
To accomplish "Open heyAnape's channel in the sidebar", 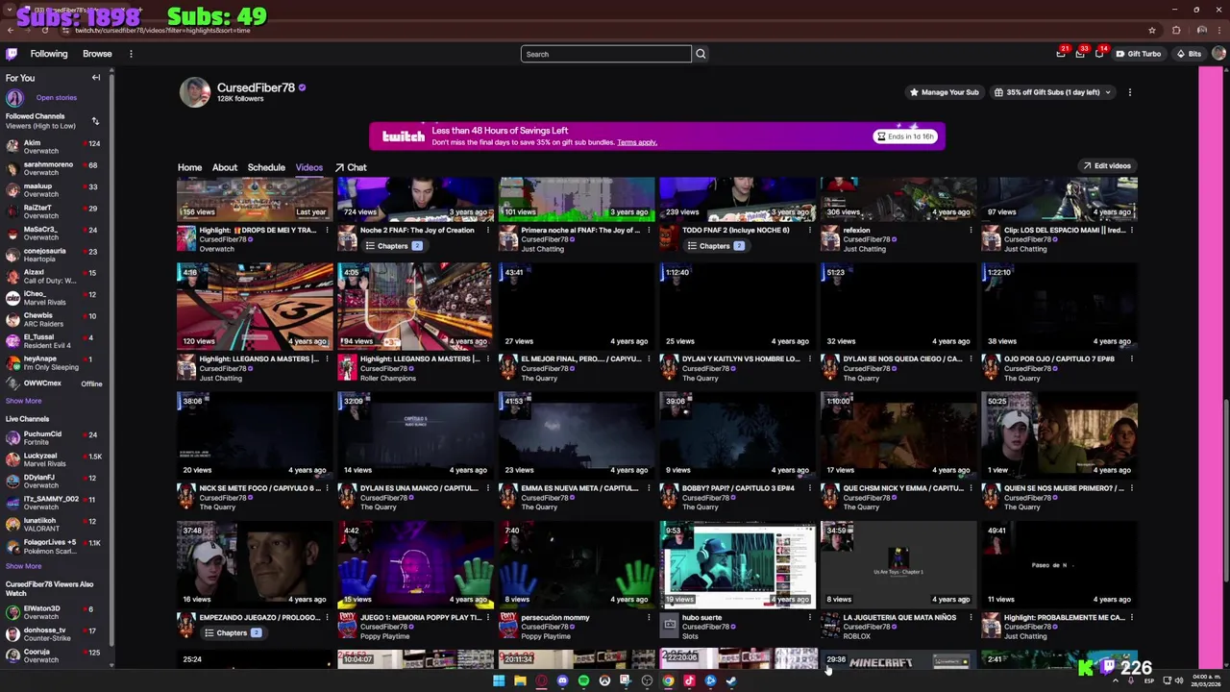I will [54, 362].
